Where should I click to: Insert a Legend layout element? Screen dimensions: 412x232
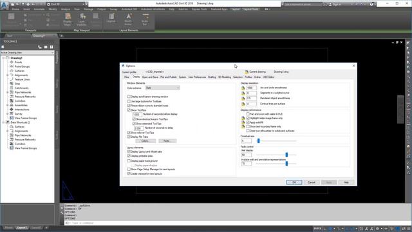point(111,18)
